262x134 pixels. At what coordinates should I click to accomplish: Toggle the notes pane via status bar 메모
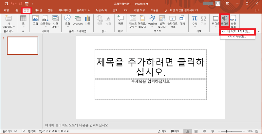(162, 131)
